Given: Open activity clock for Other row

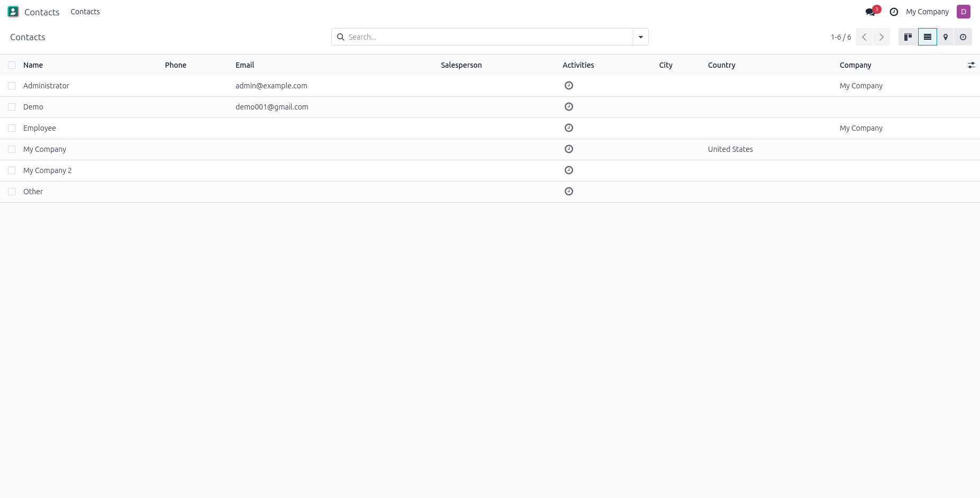Looking at the screenshot, I should click(x=569, y=191).
